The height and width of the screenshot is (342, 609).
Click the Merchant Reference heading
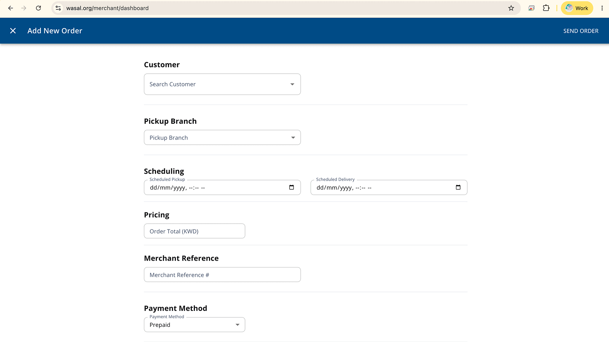181,258
